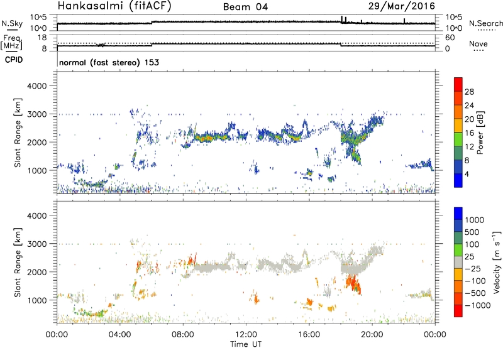This screenshot has height=348, width=503.
Task: Click the N.Search legend label
Action: pos(486,23)
